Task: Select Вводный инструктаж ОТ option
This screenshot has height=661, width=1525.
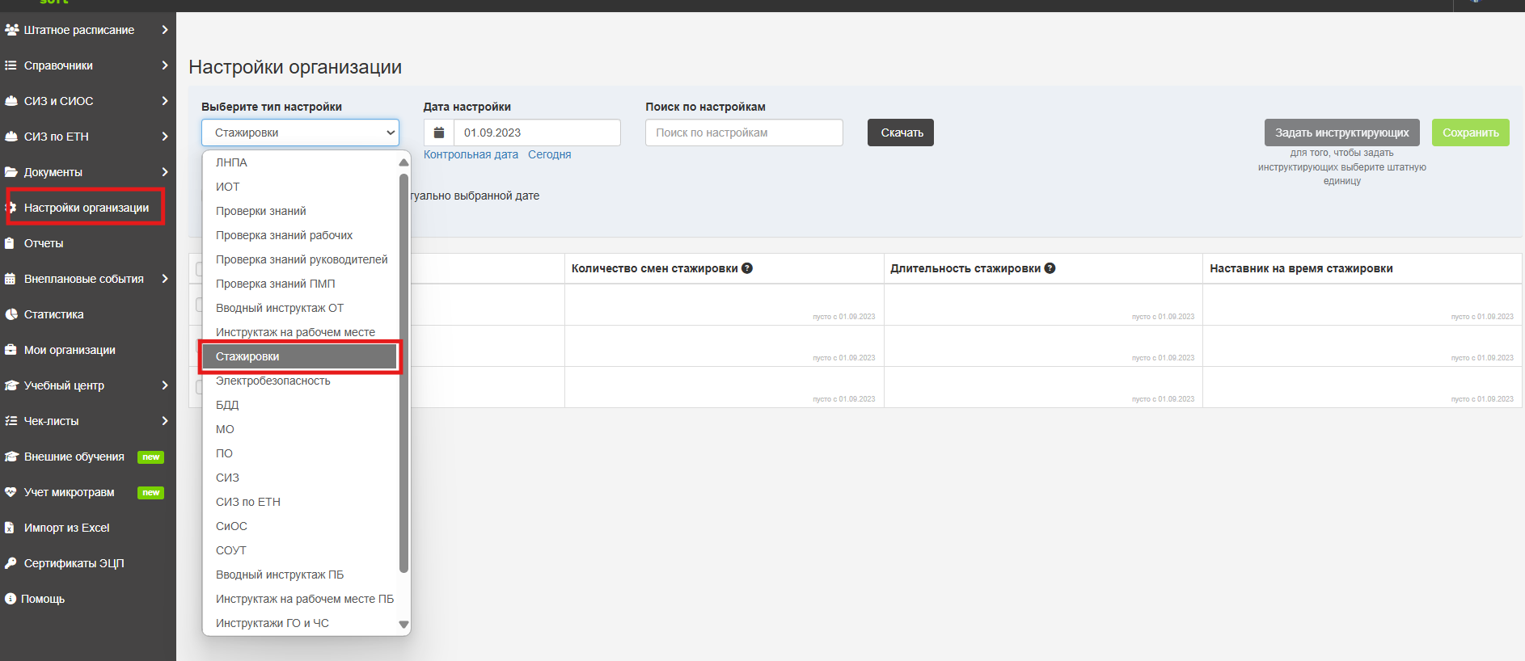Action: click(300, 308)
